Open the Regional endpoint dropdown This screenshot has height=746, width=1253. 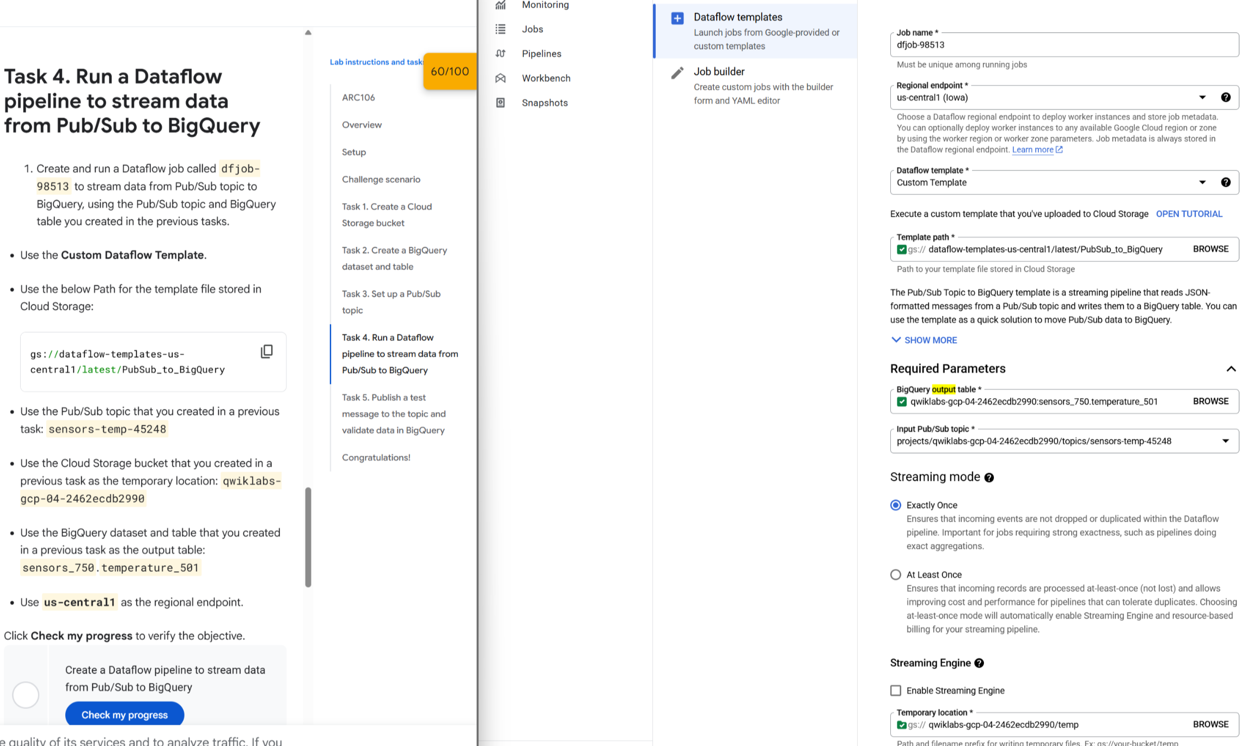click(1202, 97)
